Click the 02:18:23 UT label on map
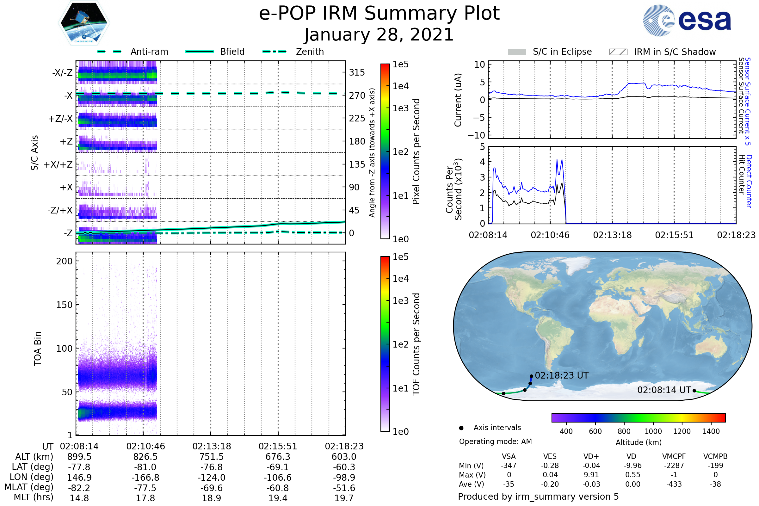The width and height of the screenshot is (759, 506). click(562, 376)
